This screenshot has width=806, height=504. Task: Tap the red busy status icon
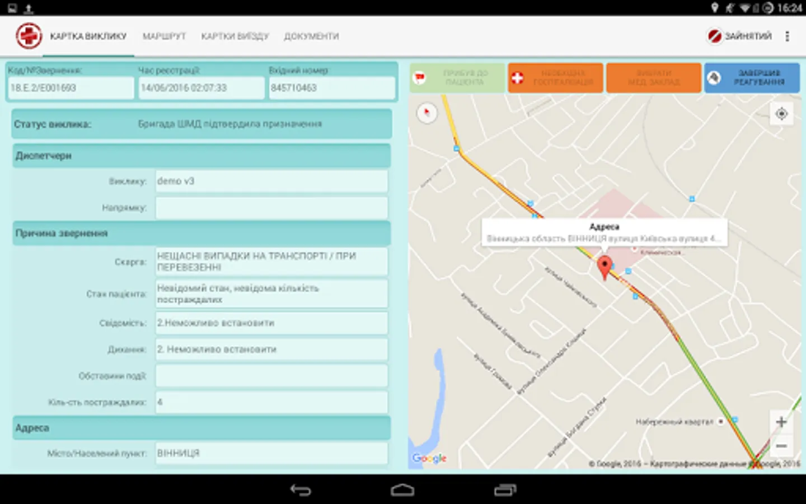point(715,36)
